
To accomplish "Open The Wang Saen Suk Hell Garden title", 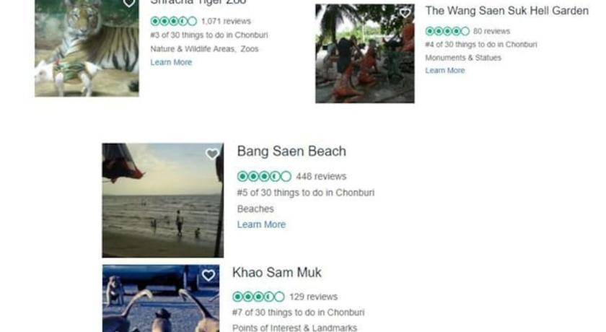I will tap(506, 11).
